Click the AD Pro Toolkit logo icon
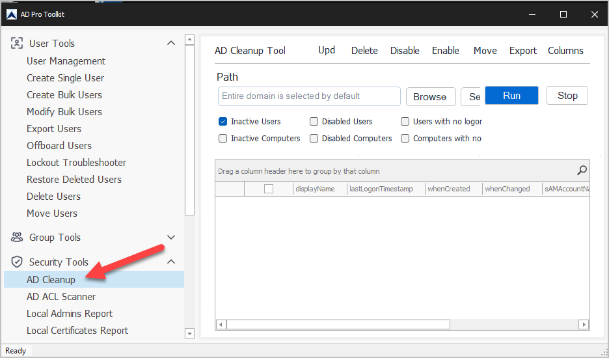This screenshot has width=609, height=358. [x=12, y=15]
